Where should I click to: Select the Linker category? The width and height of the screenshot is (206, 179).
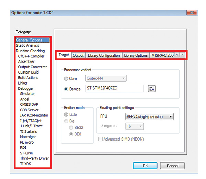pyautogui.click(x=23, y=83)
